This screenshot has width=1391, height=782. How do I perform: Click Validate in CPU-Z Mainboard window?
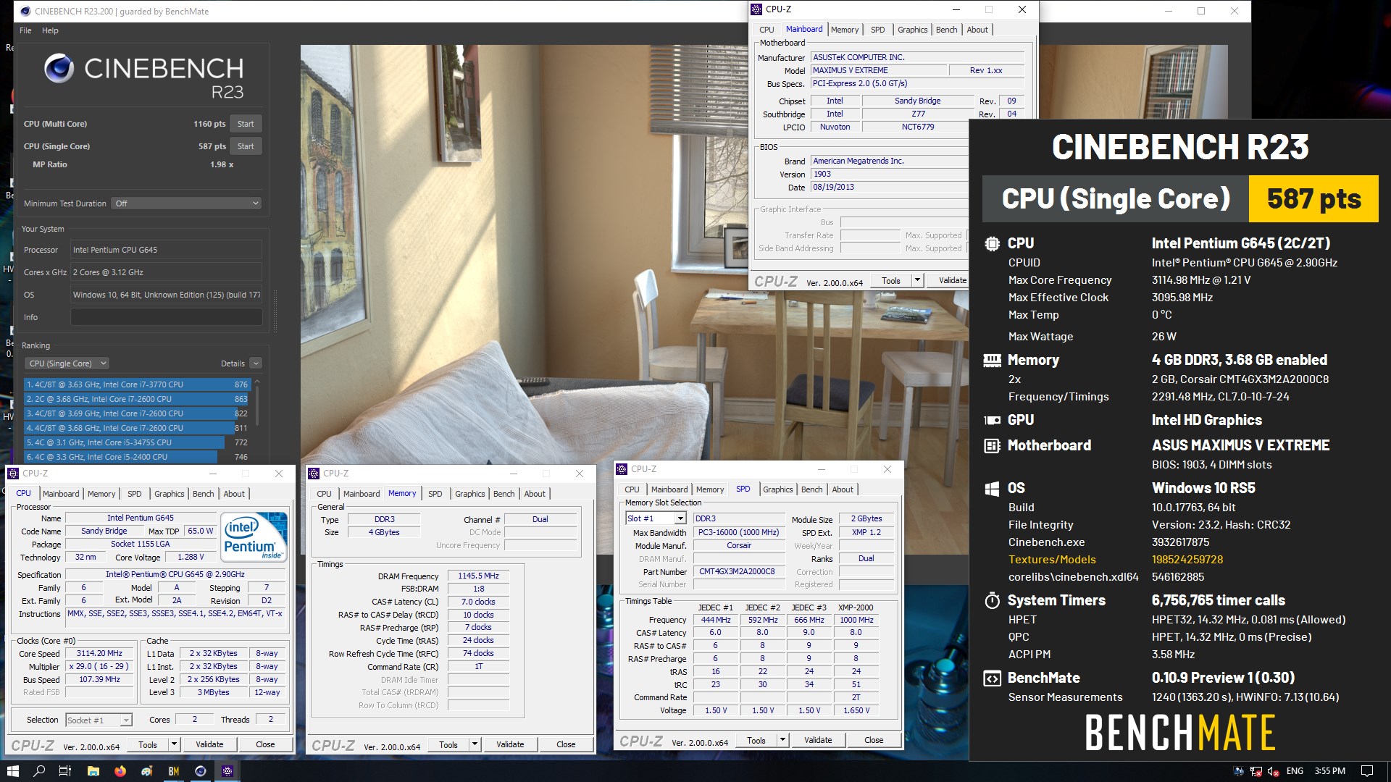coord(948,281)
